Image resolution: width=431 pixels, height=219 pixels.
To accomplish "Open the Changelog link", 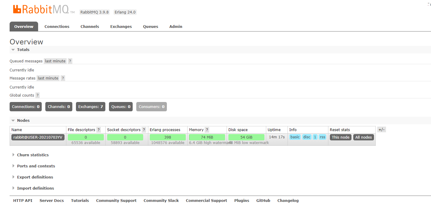I will [288, 201].
